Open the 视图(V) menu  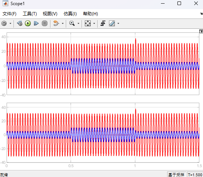coord(50,14)
